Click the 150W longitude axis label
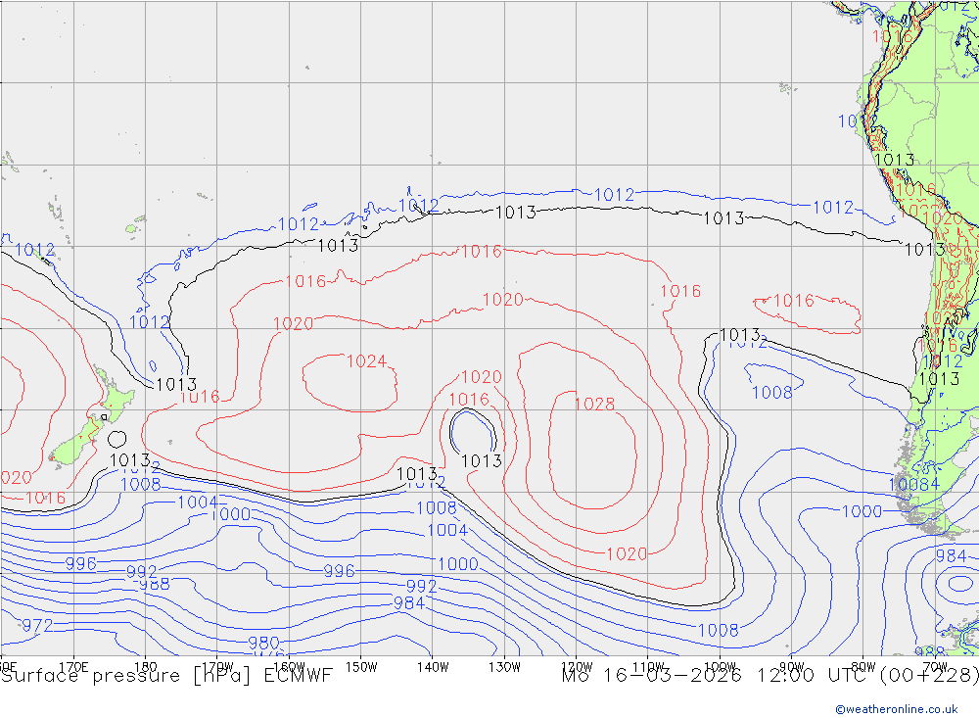The width and height of the screenshot is (979, 718). [x=361, y=667]
